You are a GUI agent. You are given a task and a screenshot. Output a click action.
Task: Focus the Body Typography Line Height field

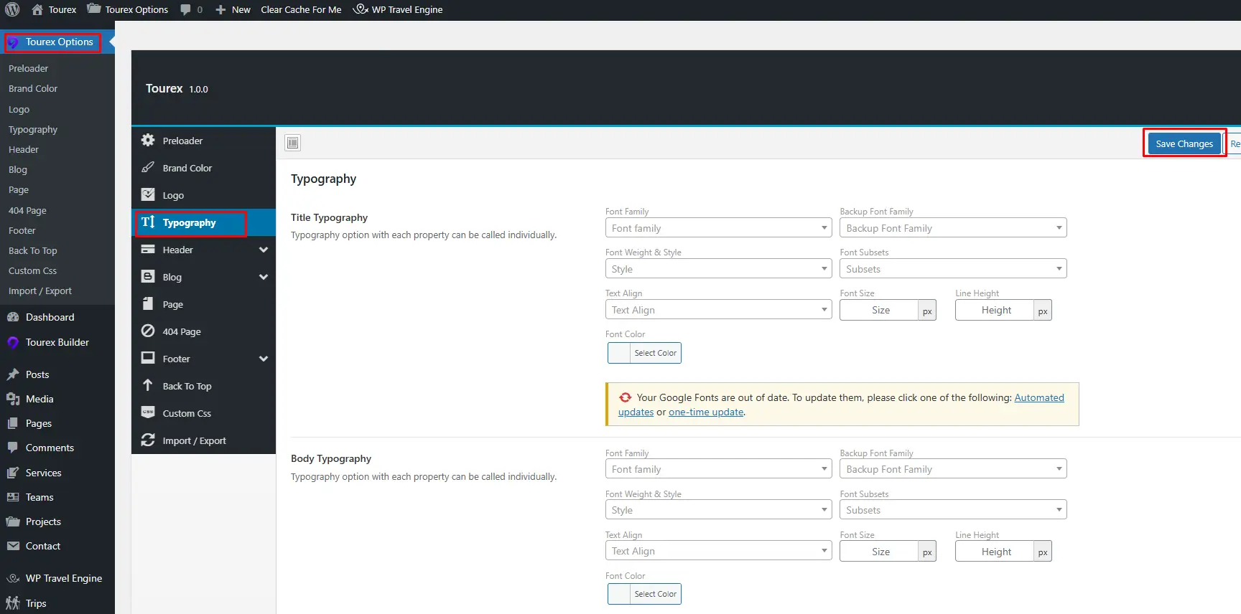pos(995,552)
